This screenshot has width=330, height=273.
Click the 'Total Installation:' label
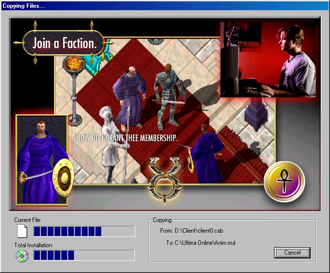[x=34, y=245]
